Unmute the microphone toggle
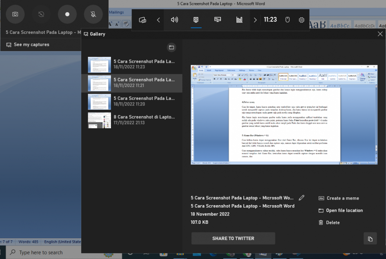 (x=93, y=14)
